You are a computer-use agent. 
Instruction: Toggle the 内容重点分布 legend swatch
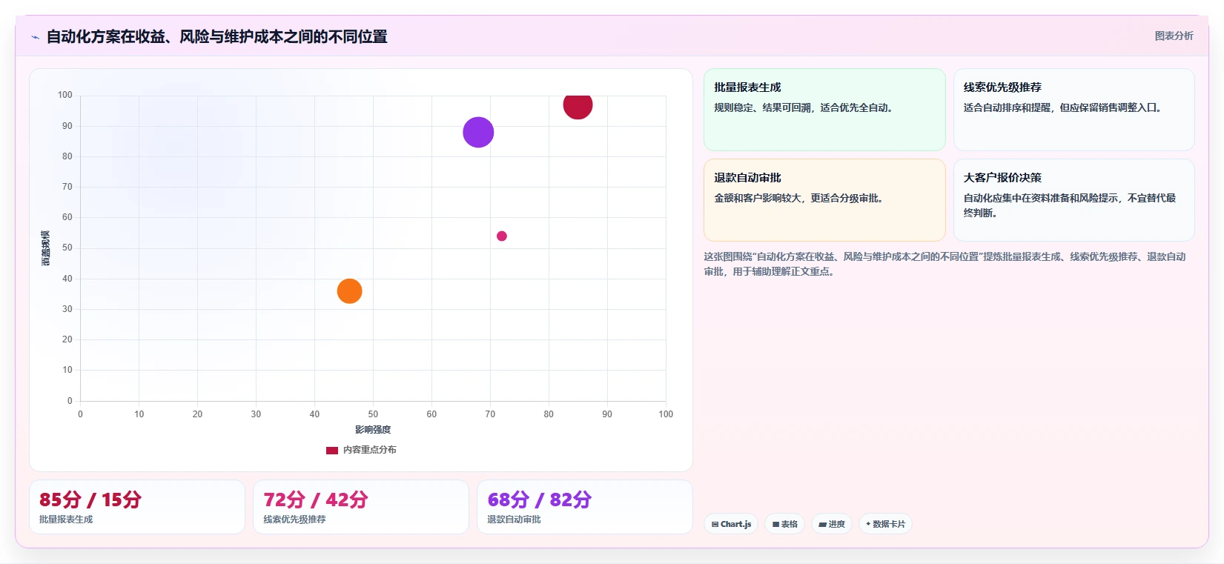(x=332, y=450)
